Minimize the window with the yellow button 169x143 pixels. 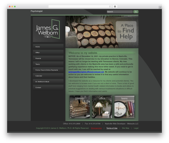coord(12,6)
